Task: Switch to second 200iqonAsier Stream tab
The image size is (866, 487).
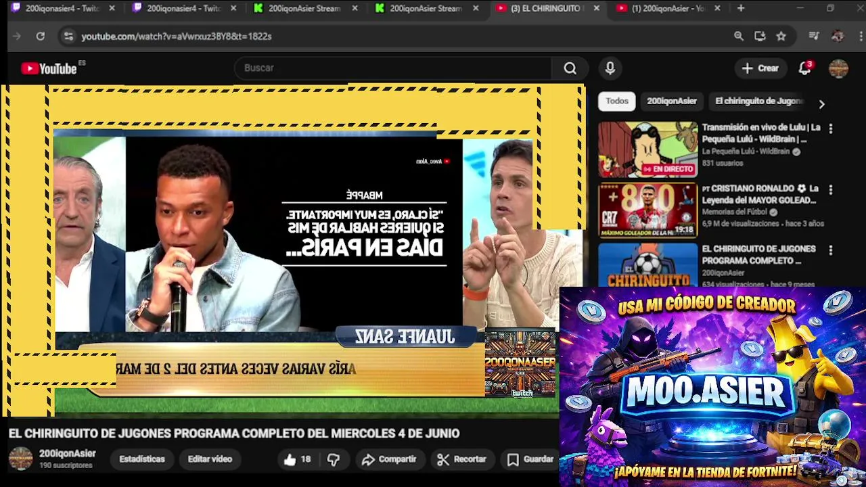Action: (x=426, y=8)
